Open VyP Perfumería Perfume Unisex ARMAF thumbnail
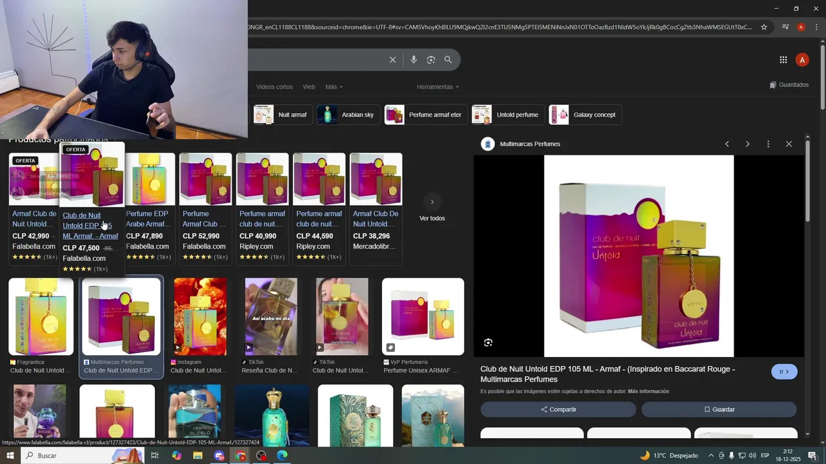The width and height of the screenshot is (826, 464). coord(423,316)
